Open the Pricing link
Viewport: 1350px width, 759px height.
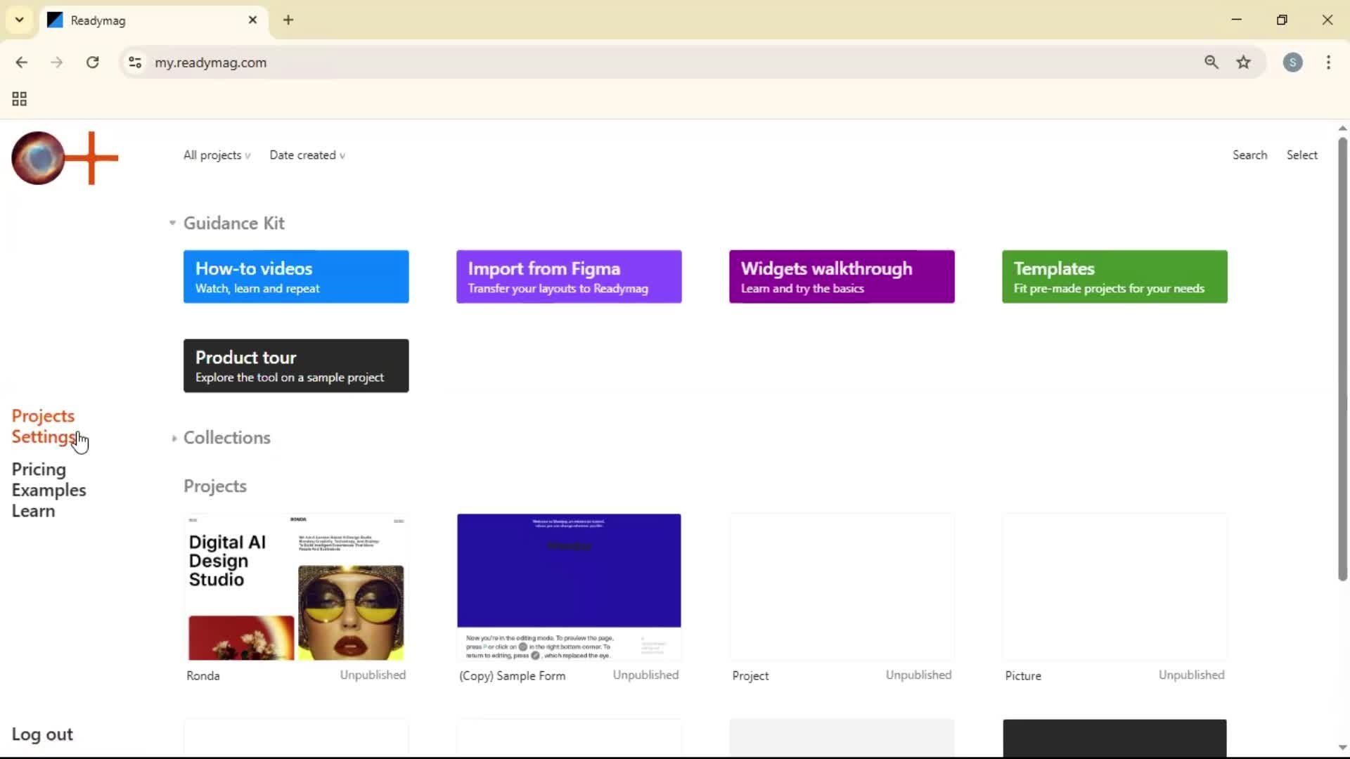tap(39, 469)
